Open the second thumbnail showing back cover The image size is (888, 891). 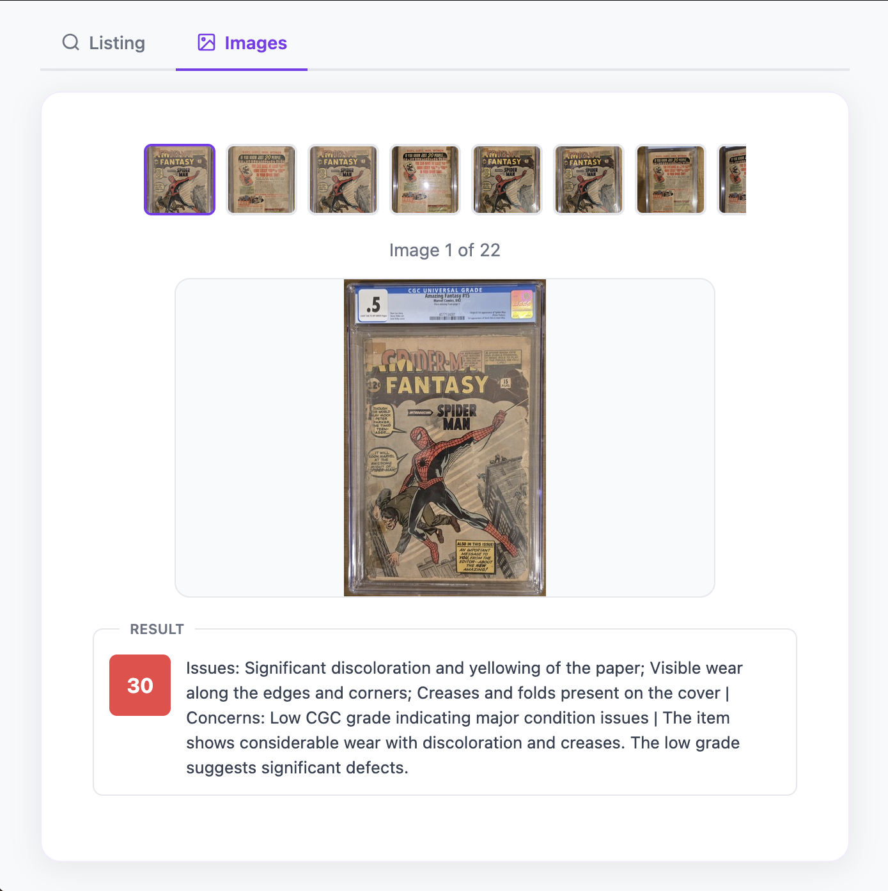[261, 180]
